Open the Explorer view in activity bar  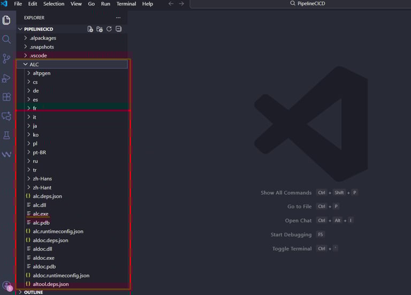coord(6,20)
